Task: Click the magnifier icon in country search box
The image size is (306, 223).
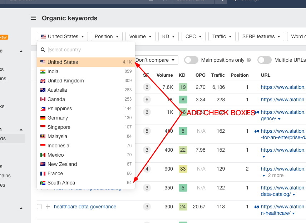Action: (x=43, y=50)
